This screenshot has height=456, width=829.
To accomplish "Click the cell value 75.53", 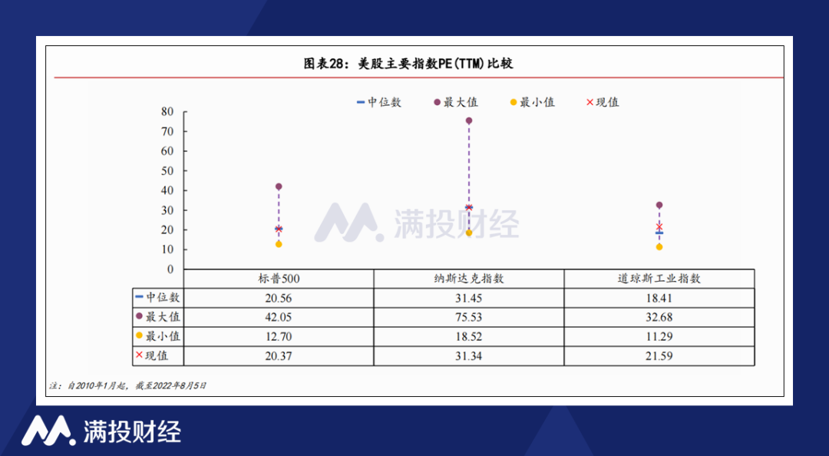I will (469, 317).
